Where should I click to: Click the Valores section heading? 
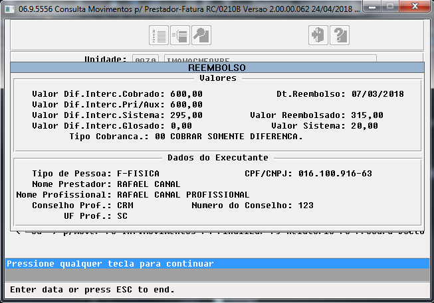tap(218, 78)
